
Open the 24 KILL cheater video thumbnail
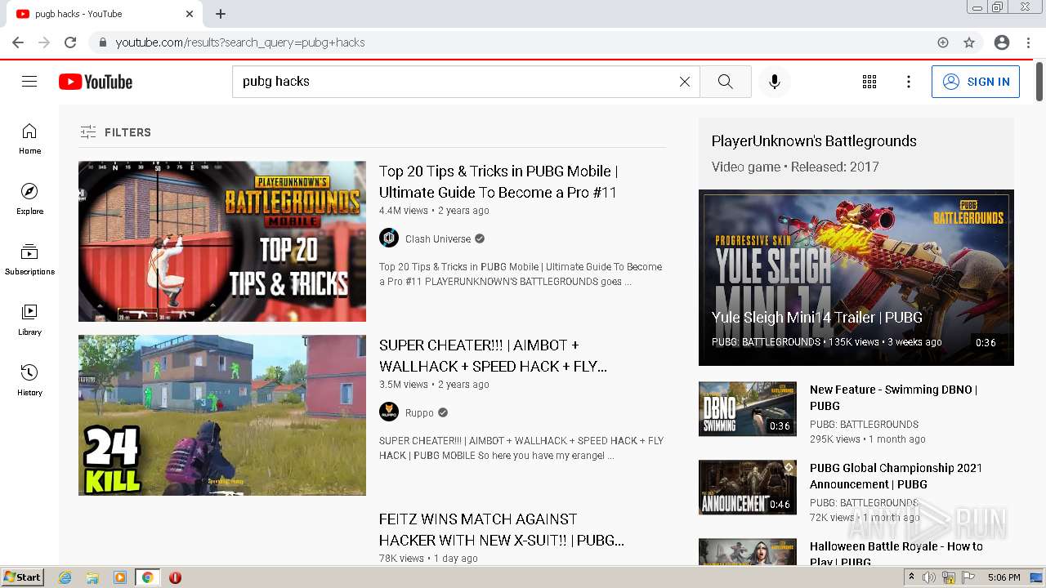pyautogui.click(x=222, y=415)
